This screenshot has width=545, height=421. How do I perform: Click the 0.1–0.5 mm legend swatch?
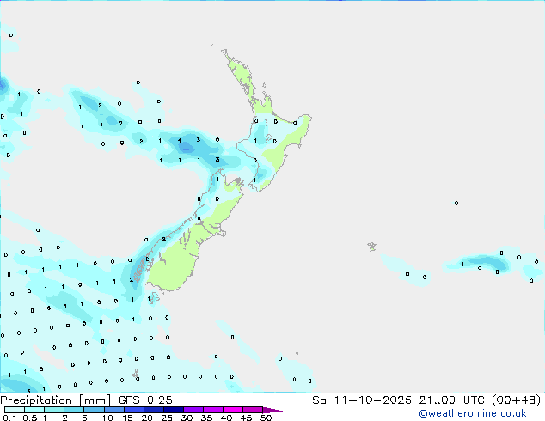15,410
